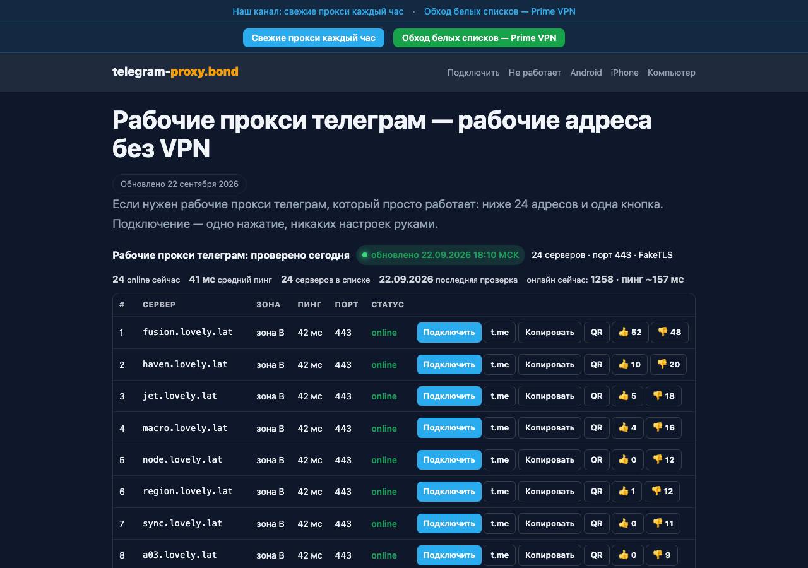The image size is (808, 568).
Task: Downvote the node.lovely.lat row
Action: 663,459
